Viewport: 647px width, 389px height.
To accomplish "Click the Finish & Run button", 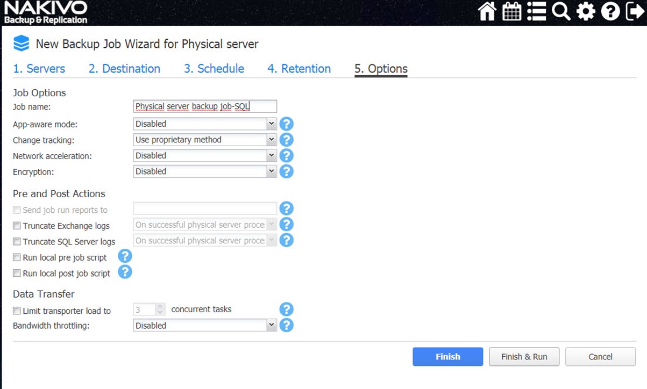I will point(524,357).
